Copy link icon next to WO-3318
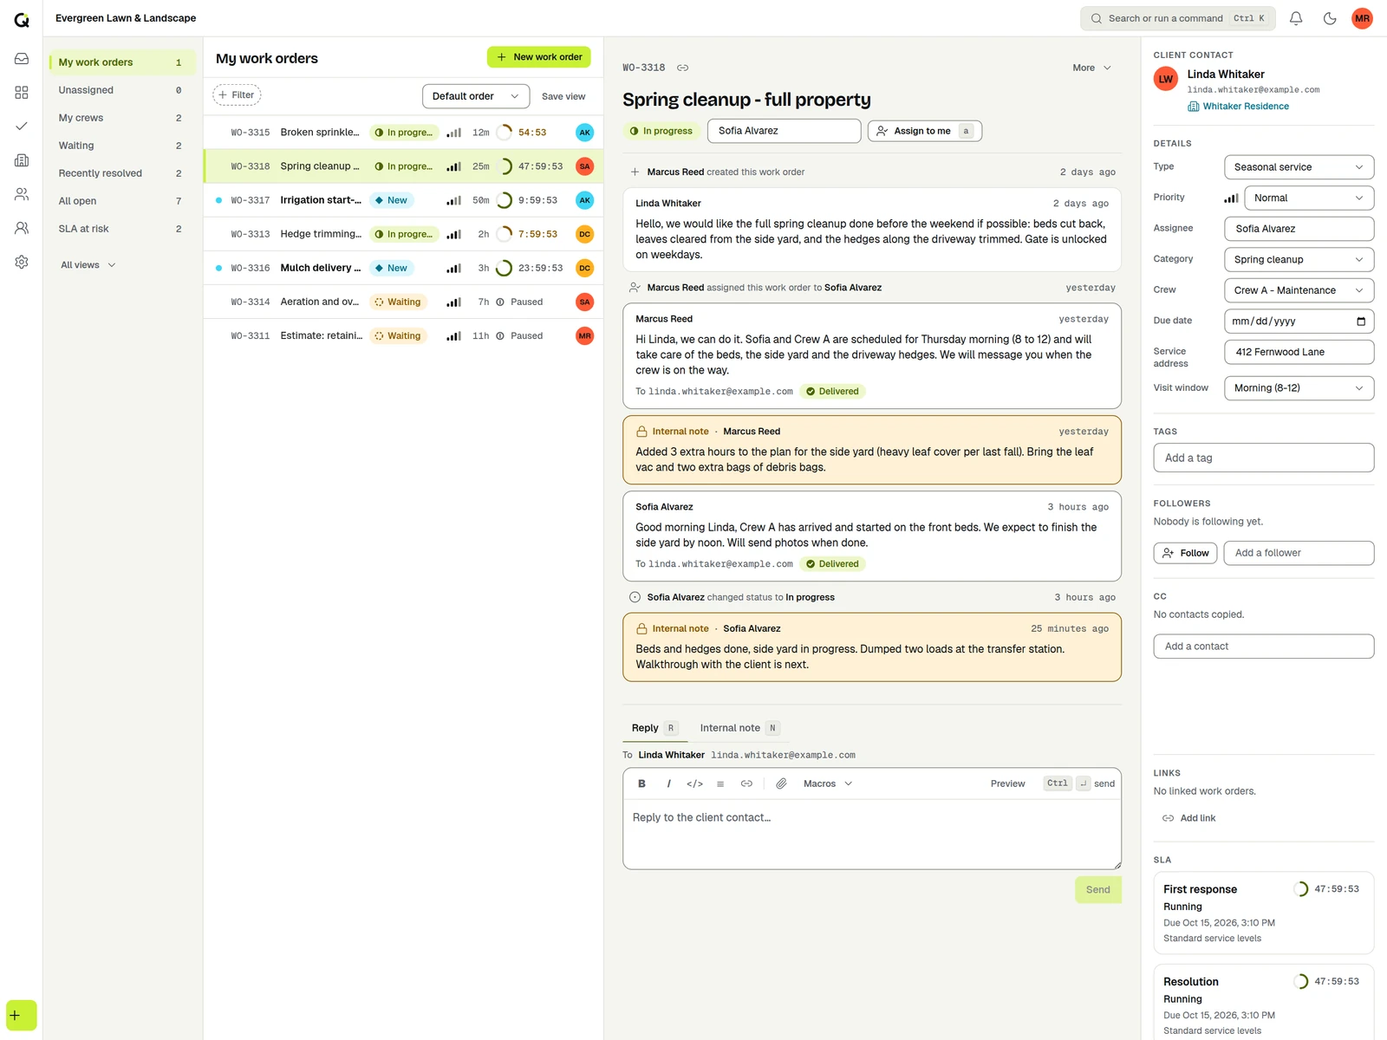Screen dimensions: 1387x1040 682,68
